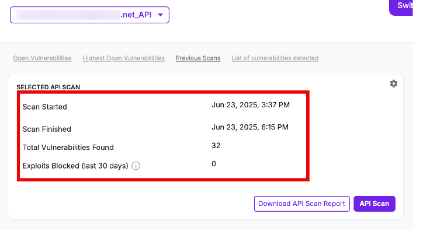The height and width of the screenshot is (231, 430).
Task: Click the partially visible Switch button
Action: click(x=401, y=6)
